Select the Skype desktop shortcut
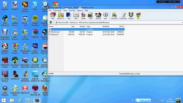 35,5
